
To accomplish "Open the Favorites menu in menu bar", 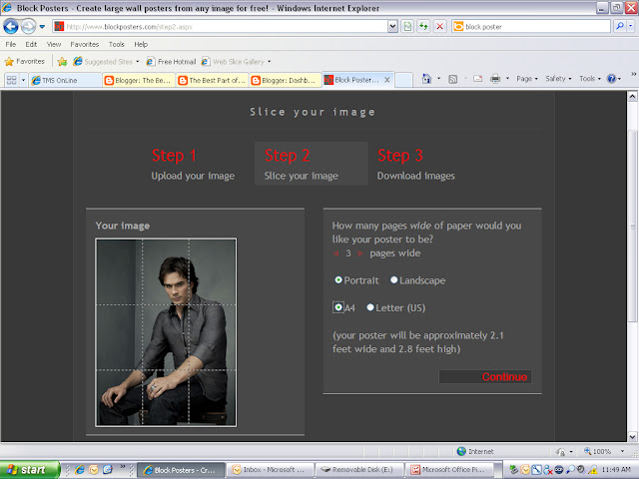I will click(84, 44).
